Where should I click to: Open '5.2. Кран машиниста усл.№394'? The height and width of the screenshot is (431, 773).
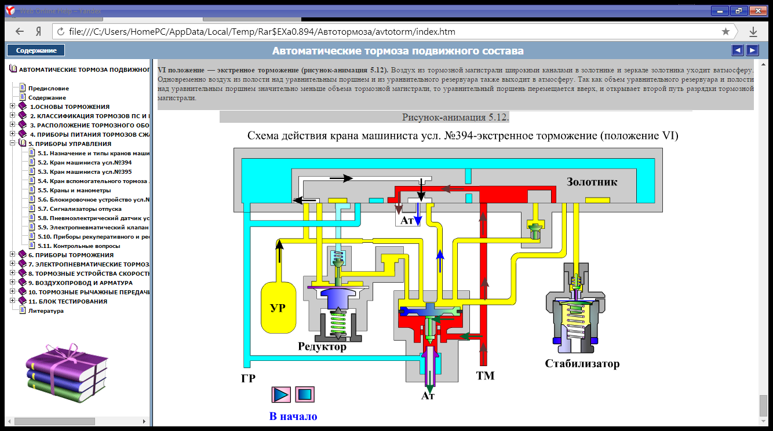click(x=85, y=162)
